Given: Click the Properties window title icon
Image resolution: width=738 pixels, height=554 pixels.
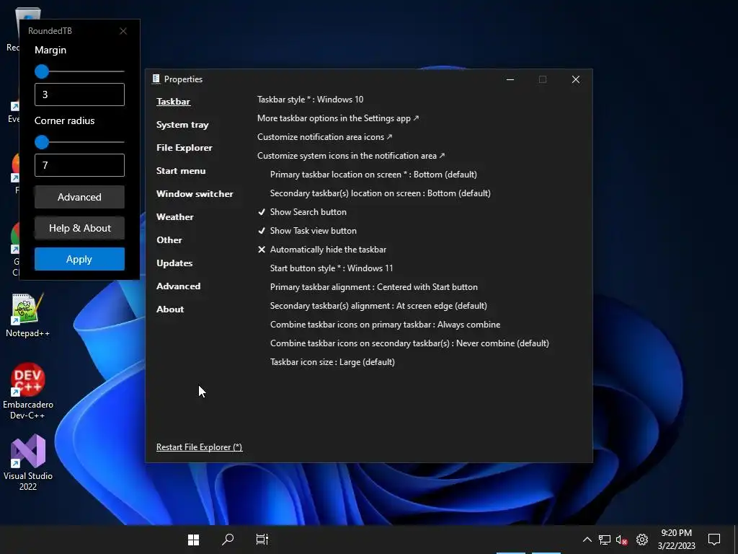Looking at the screenshot, I should (156, 79).
